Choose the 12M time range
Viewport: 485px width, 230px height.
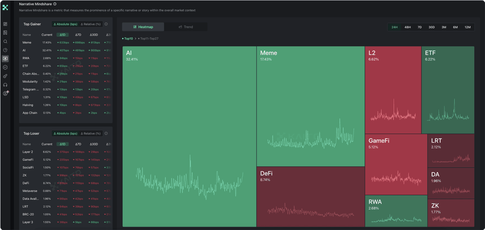click(467, 27)
